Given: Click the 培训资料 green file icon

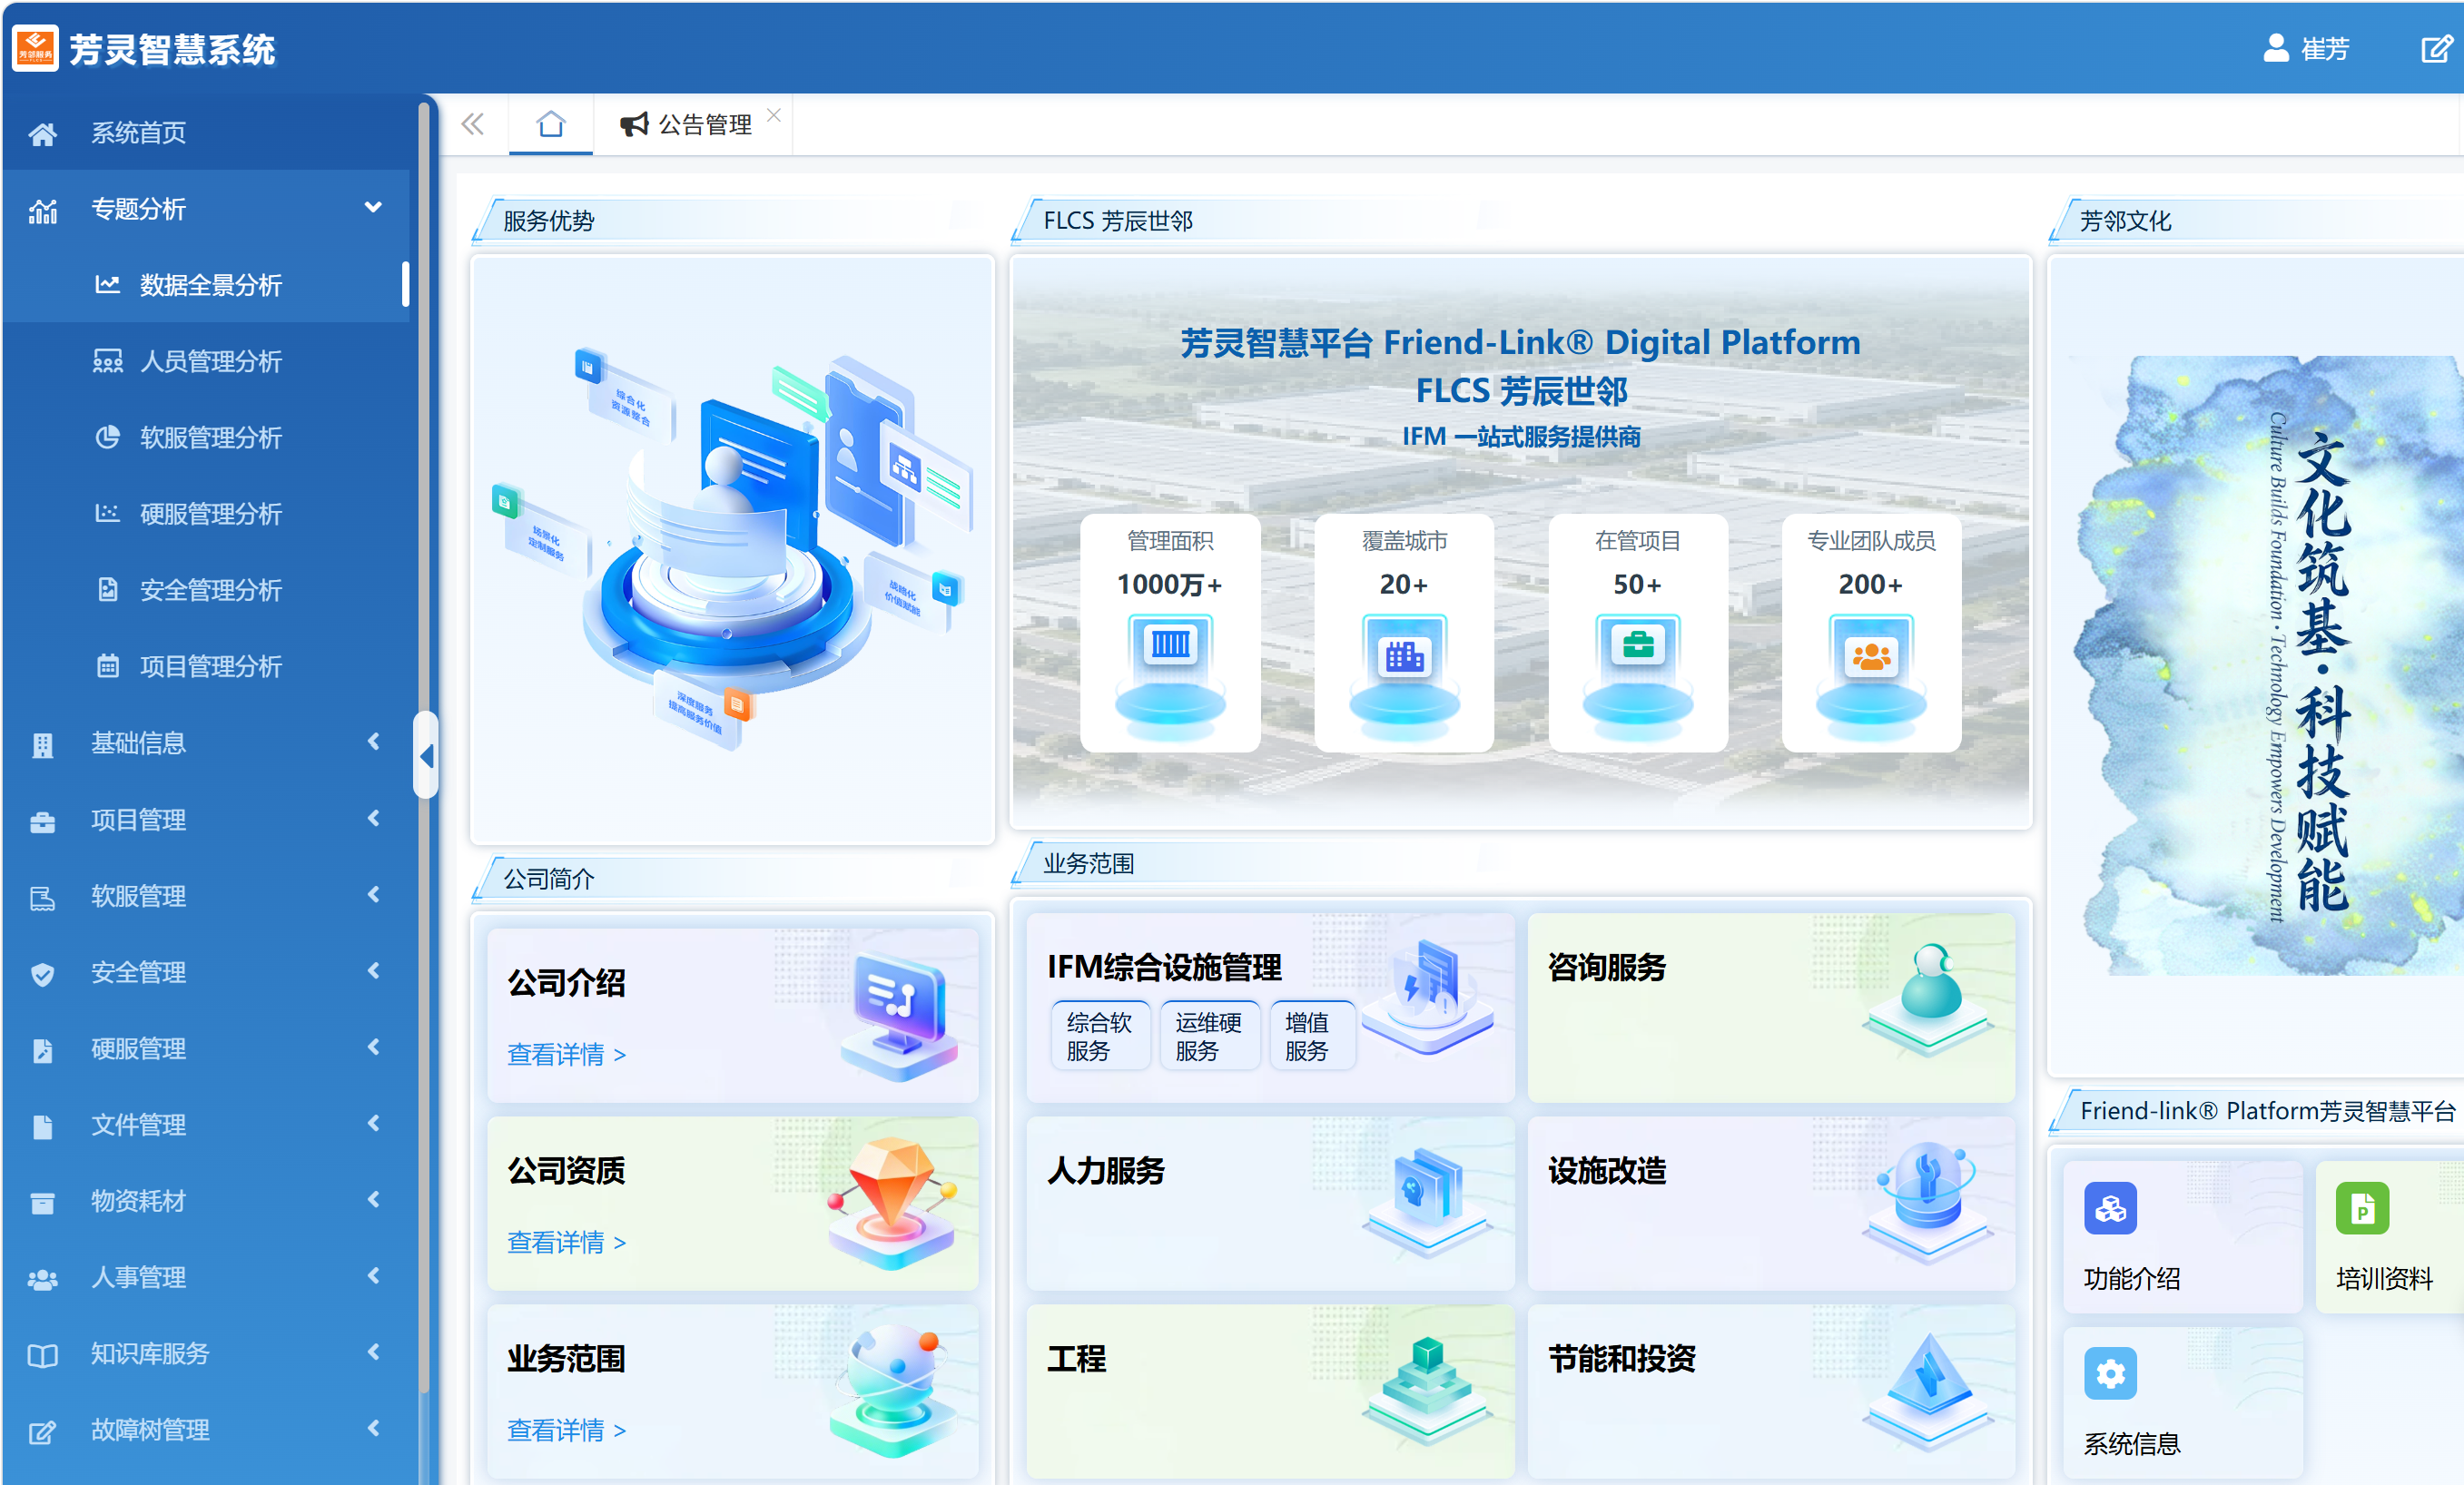Looking at the screenshot, I should (2362, 1208).
